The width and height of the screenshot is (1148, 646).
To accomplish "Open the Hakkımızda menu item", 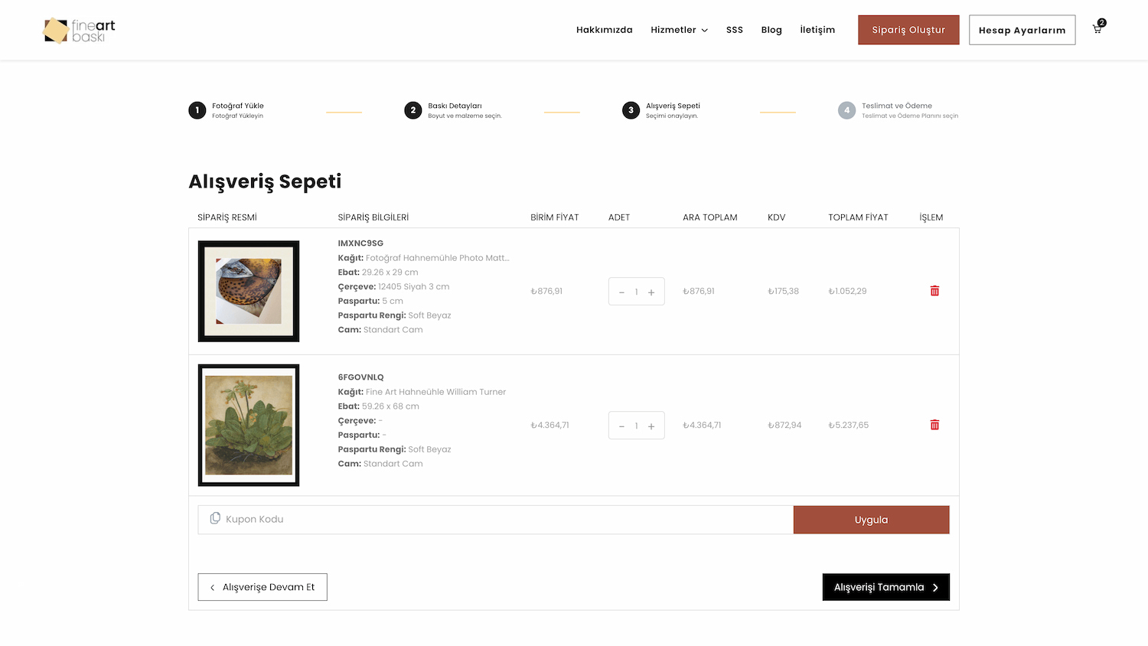I will pos(604,30).
